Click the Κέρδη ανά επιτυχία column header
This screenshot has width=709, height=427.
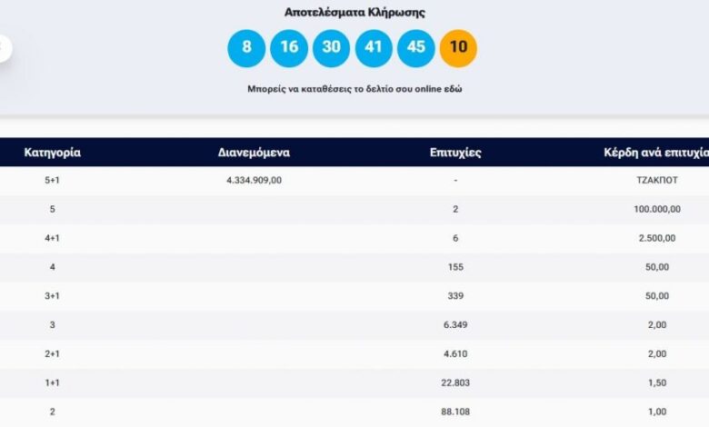coord(655,153)
